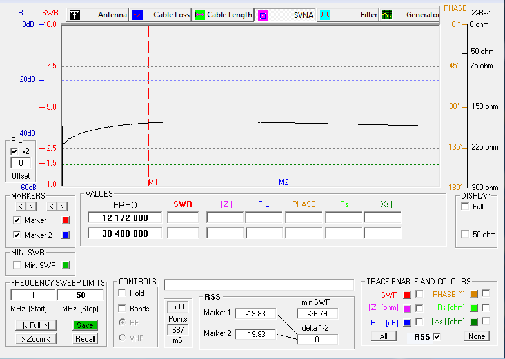The width and height of the screenshot is (505, 359).
Task: Open the Generator mode
Action: pos(410,15)
